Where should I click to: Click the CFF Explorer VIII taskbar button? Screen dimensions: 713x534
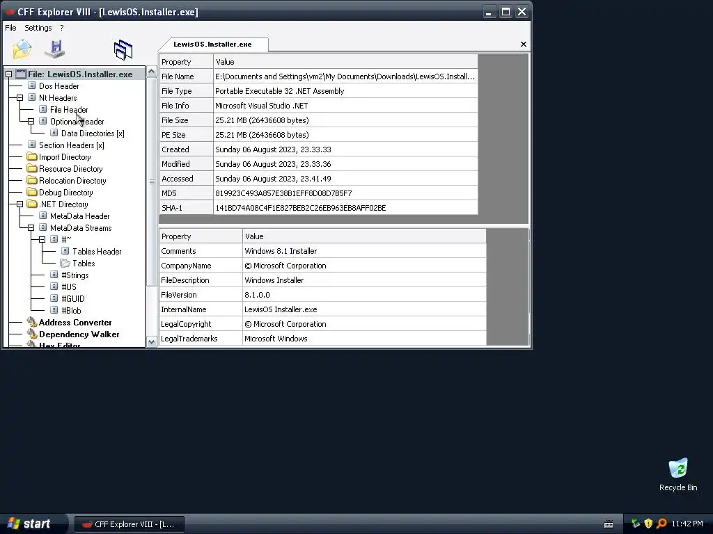(x=129, y=524)
